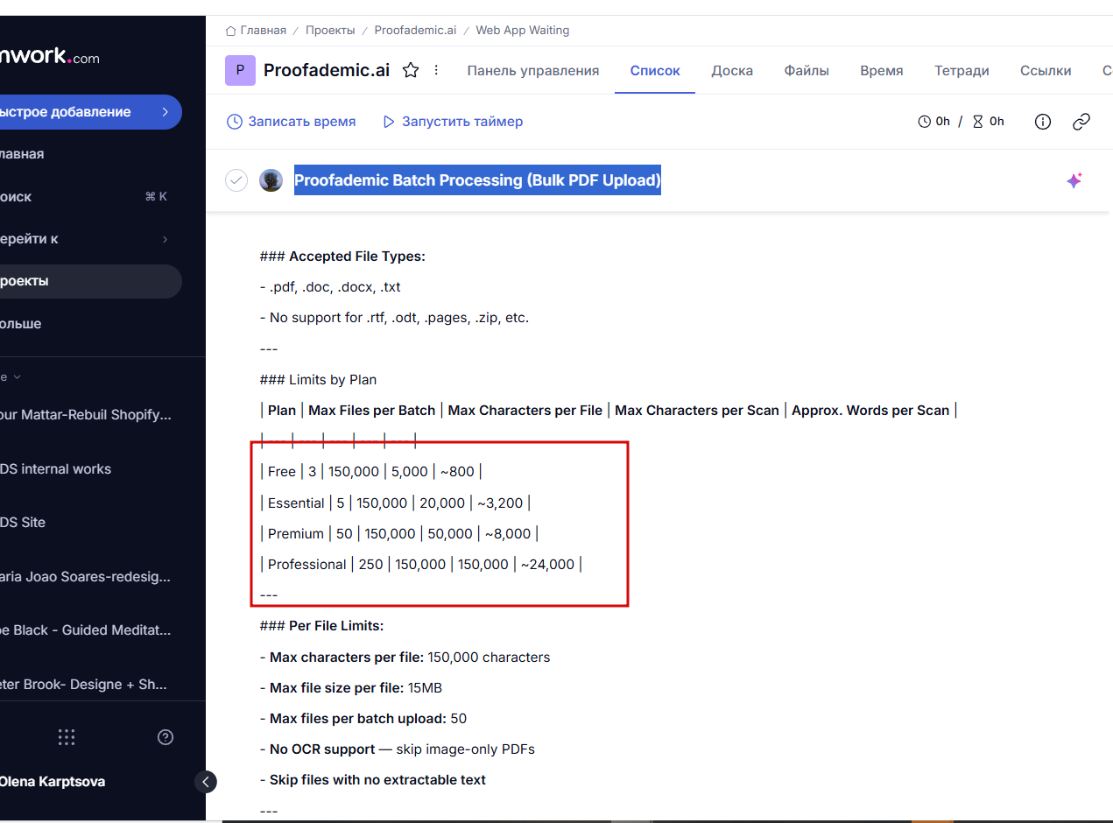Collapse the sidebar with arrow button
1113x823 pixels.
[x=206, y=782]
